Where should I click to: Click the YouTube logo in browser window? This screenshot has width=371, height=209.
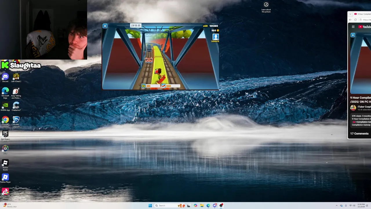365,27
